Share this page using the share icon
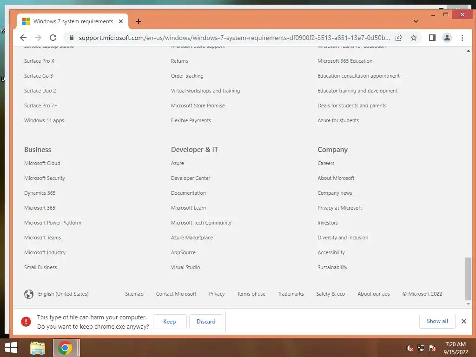 click(x=399, y=38)
